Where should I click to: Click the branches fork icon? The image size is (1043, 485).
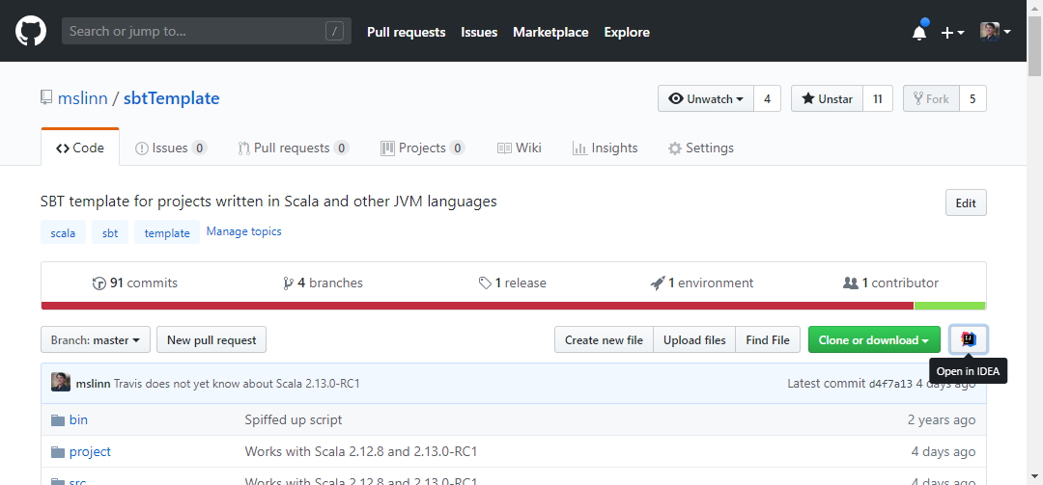pos(288,283)
